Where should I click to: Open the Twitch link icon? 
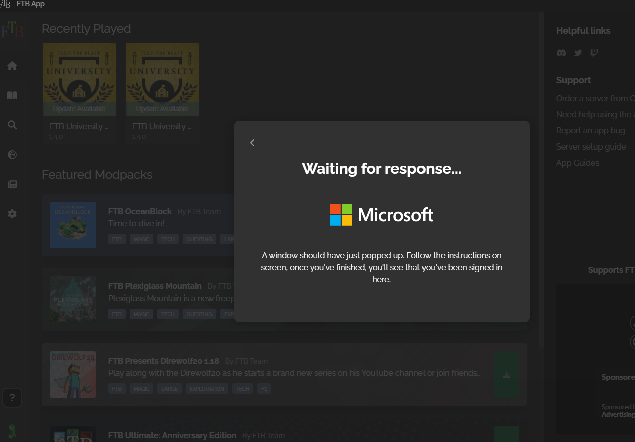point(594,52)
